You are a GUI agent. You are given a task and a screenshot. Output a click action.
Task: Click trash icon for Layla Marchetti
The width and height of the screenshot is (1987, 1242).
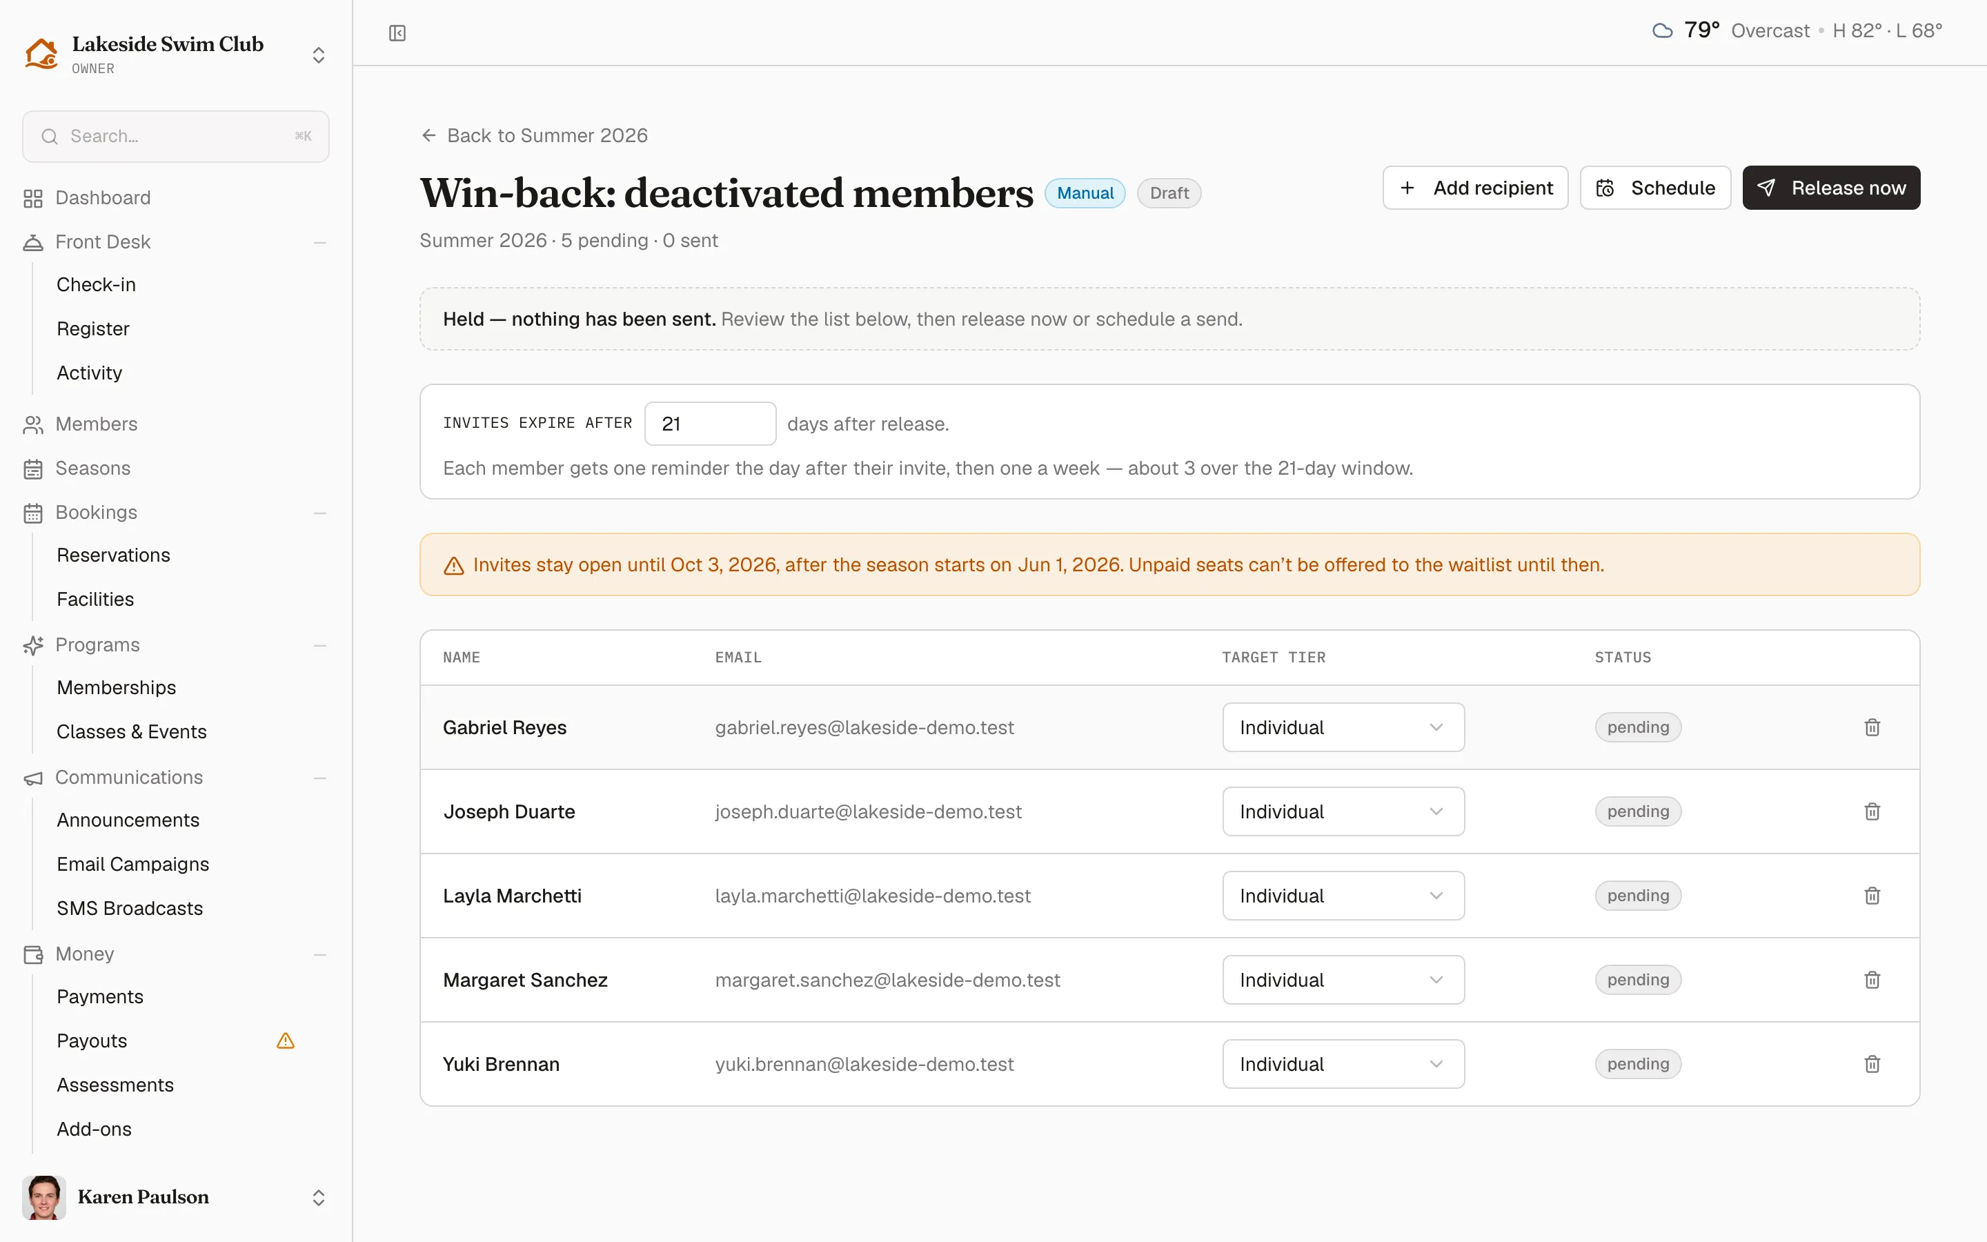1872,896
